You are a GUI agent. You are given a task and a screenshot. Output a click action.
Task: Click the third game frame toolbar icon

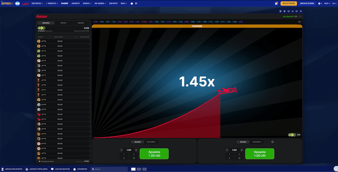tap(289, 11)
